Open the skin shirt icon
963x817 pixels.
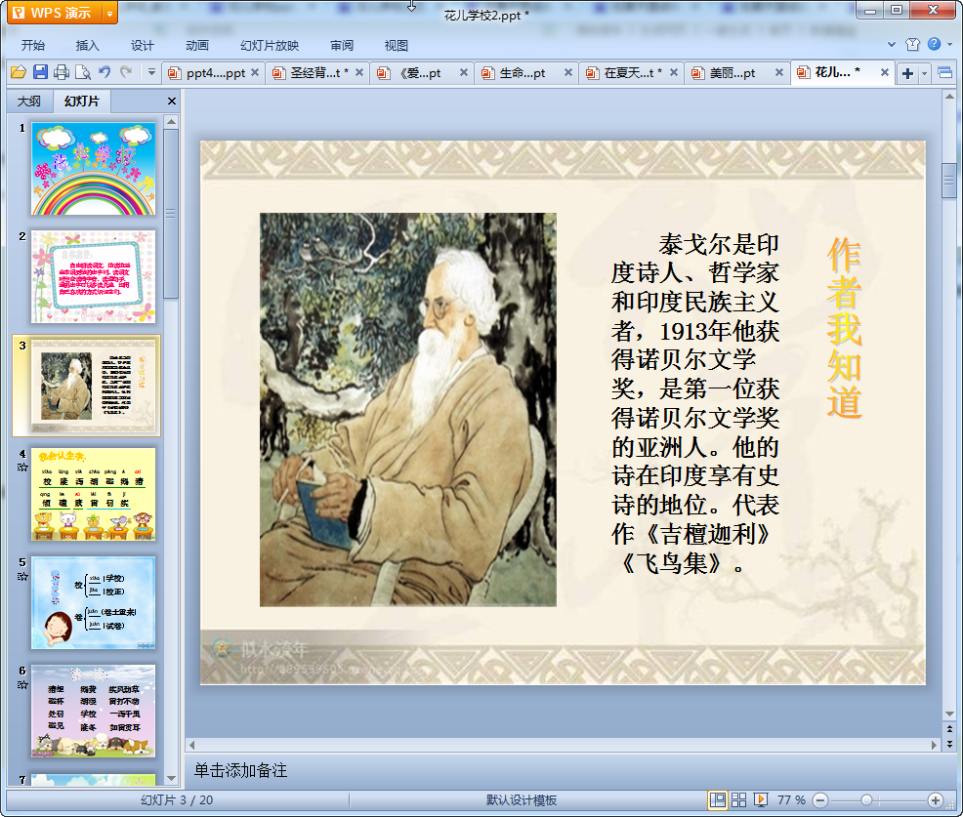tap(912, 44)
